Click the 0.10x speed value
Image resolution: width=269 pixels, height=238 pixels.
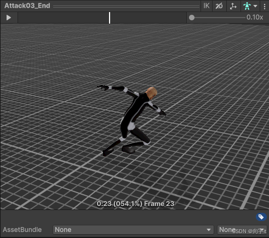coord(255,18)
